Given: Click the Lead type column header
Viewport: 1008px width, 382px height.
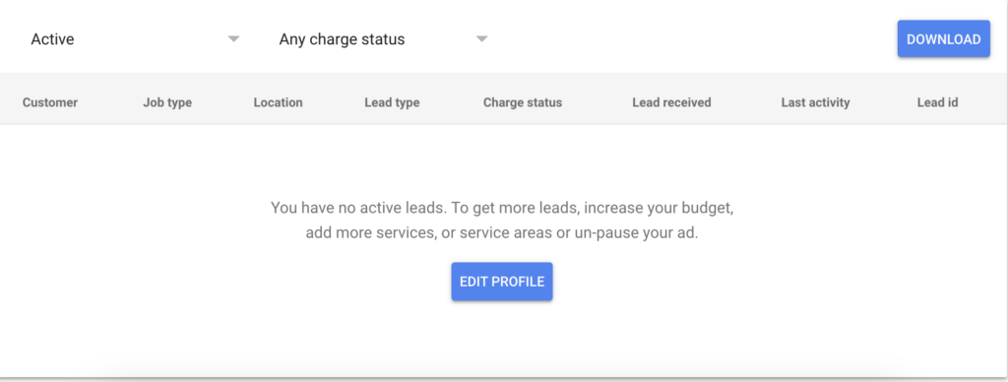Looking at the screenshot, I should pyautogui.click(x=392, y=102).
